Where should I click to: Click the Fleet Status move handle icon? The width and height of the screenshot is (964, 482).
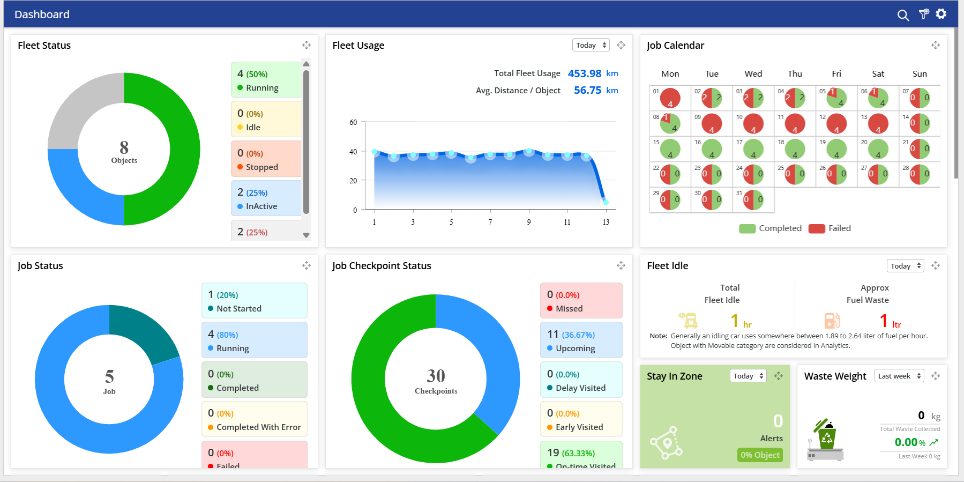(307, 45)
